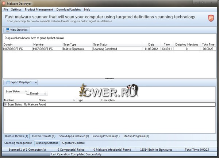Expand the No Malware Found group
The height and width of the screenshot is (158, 219).
coord(5,104)
